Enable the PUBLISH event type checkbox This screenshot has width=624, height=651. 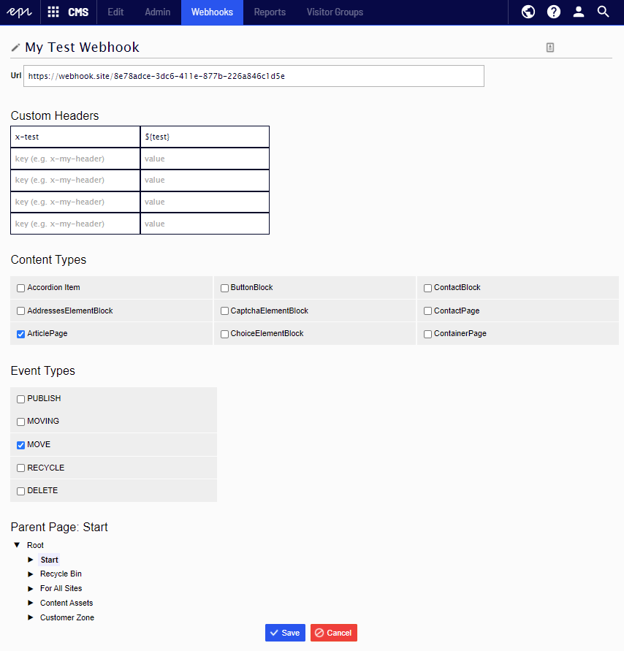click(x=20, y=399)
